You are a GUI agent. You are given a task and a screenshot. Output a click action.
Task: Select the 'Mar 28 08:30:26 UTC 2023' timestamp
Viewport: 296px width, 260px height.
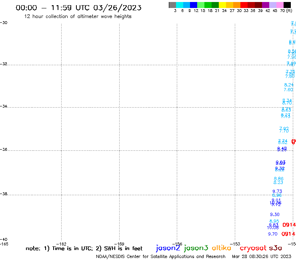(x=262, y=256)
